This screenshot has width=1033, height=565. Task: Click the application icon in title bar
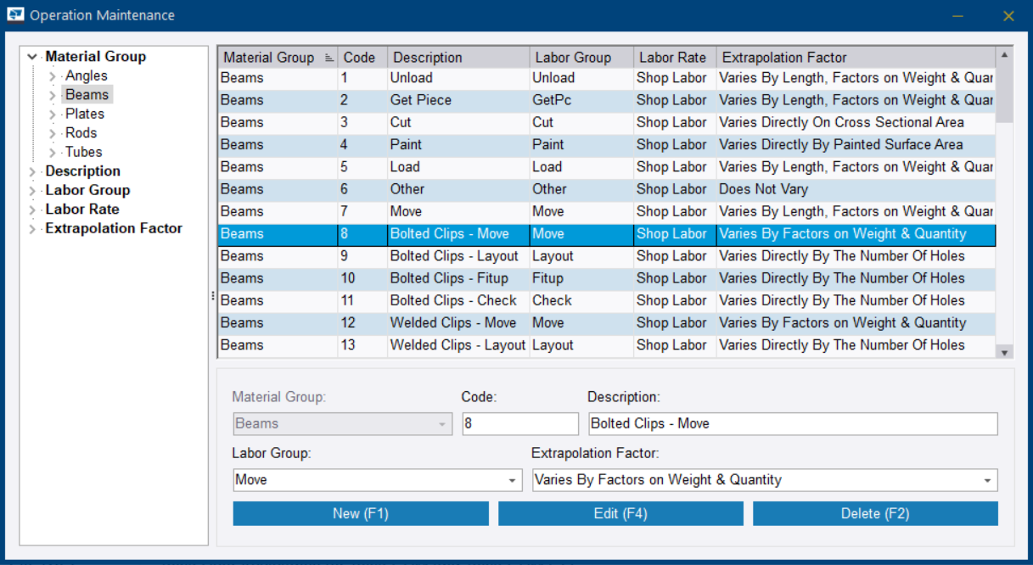15,15
